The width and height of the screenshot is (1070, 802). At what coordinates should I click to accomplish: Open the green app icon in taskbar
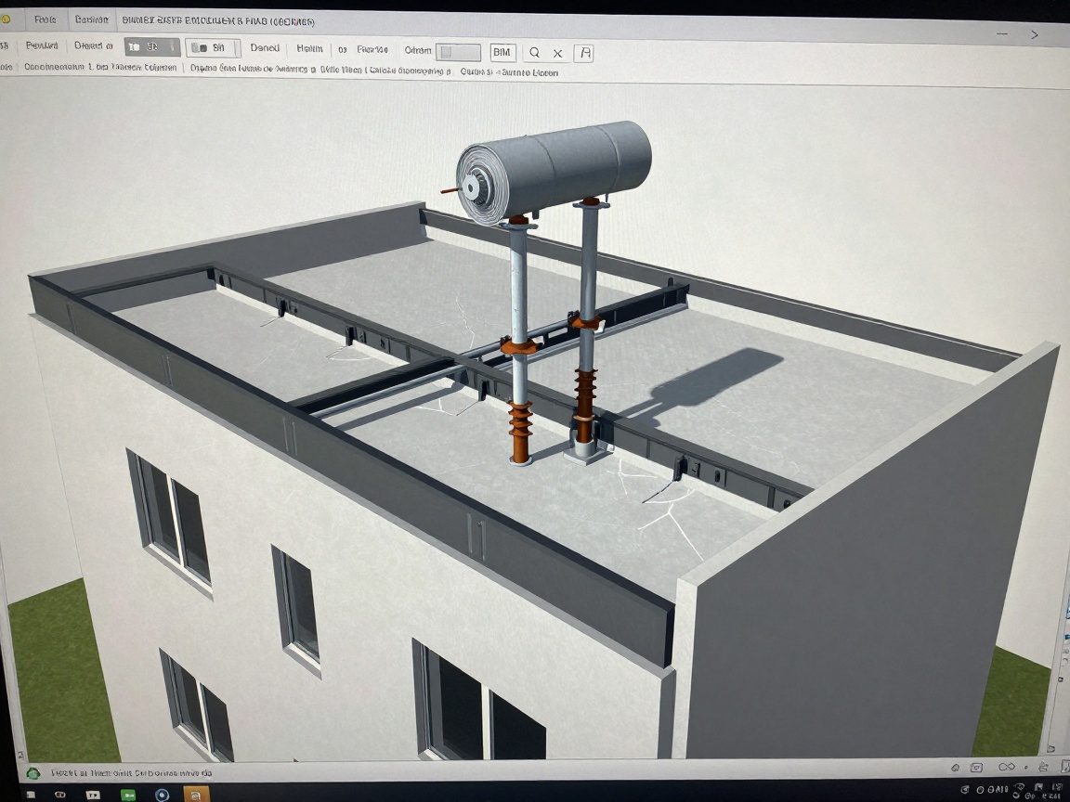click(x=128, y=795)
